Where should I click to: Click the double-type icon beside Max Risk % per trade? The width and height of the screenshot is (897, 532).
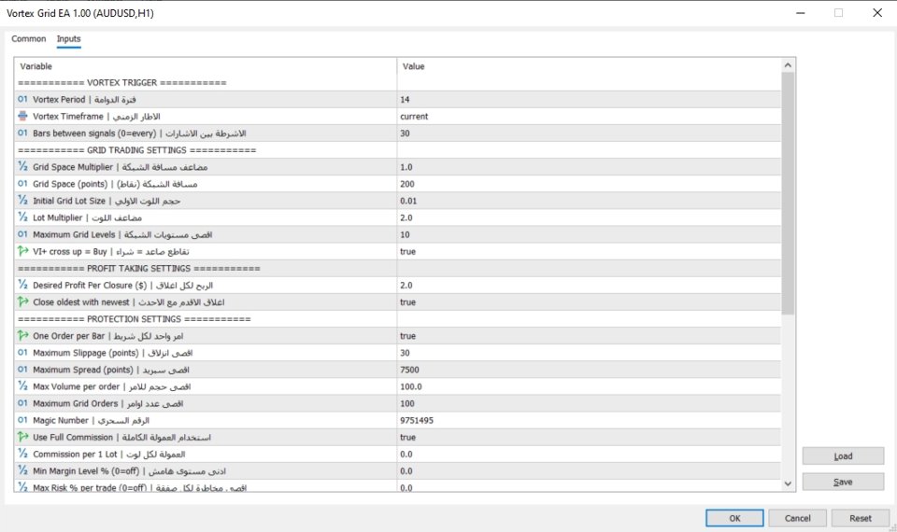pyautogui.click(x=22, y=487)
